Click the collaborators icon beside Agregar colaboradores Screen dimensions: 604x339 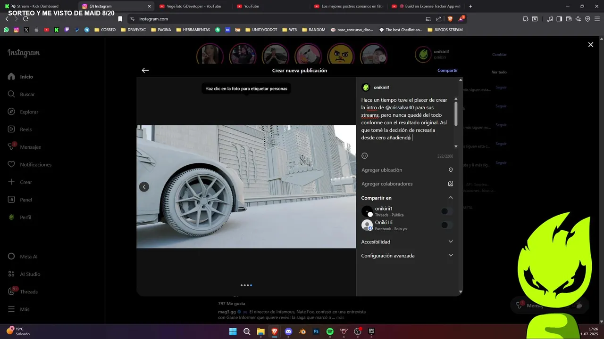pos(451,184)
